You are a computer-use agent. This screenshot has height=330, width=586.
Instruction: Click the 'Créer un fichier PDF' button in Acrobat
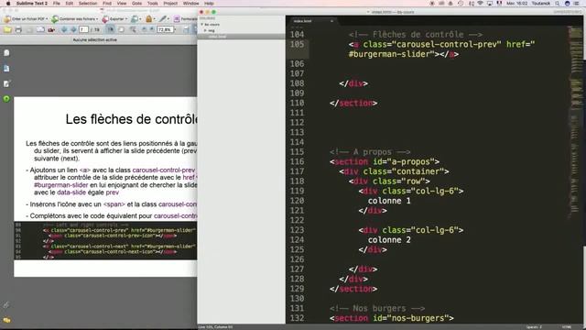click(26, 18)
